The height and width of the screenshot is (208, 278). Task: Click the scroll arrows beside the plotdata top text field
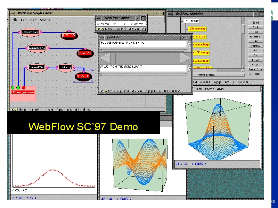189,44
